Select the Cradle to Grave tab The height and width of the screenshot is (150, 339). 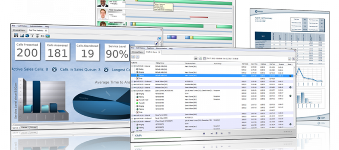[151, 52]
